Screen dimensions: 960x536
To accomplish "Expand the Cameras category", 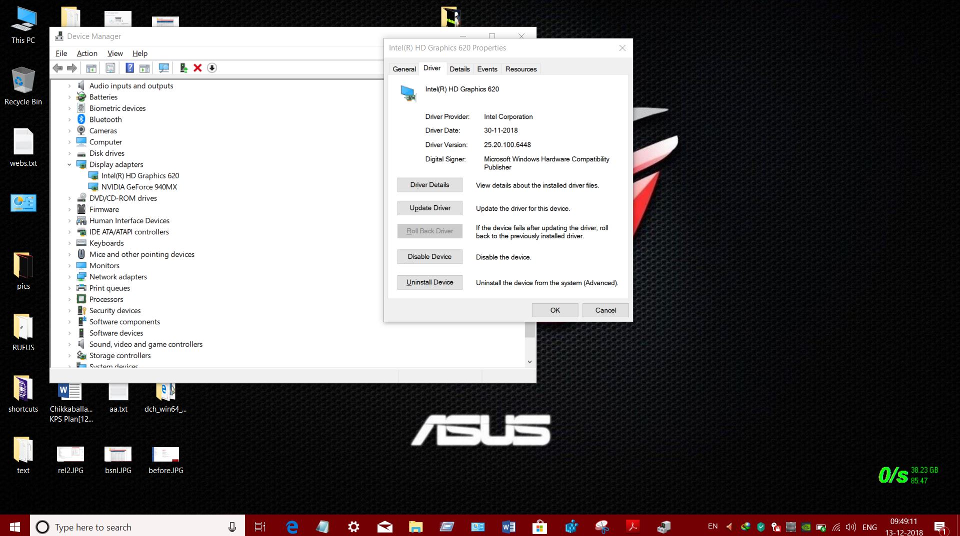I will click(69, 131).
